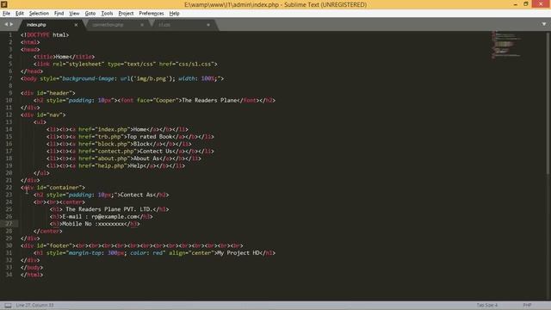Click 'Contect As' heading text on line 23

coord(136,195)
